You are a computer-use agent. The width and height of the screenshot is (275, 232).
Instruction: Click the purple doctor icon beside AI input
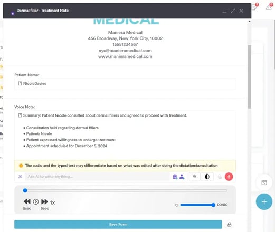[175, 177]
